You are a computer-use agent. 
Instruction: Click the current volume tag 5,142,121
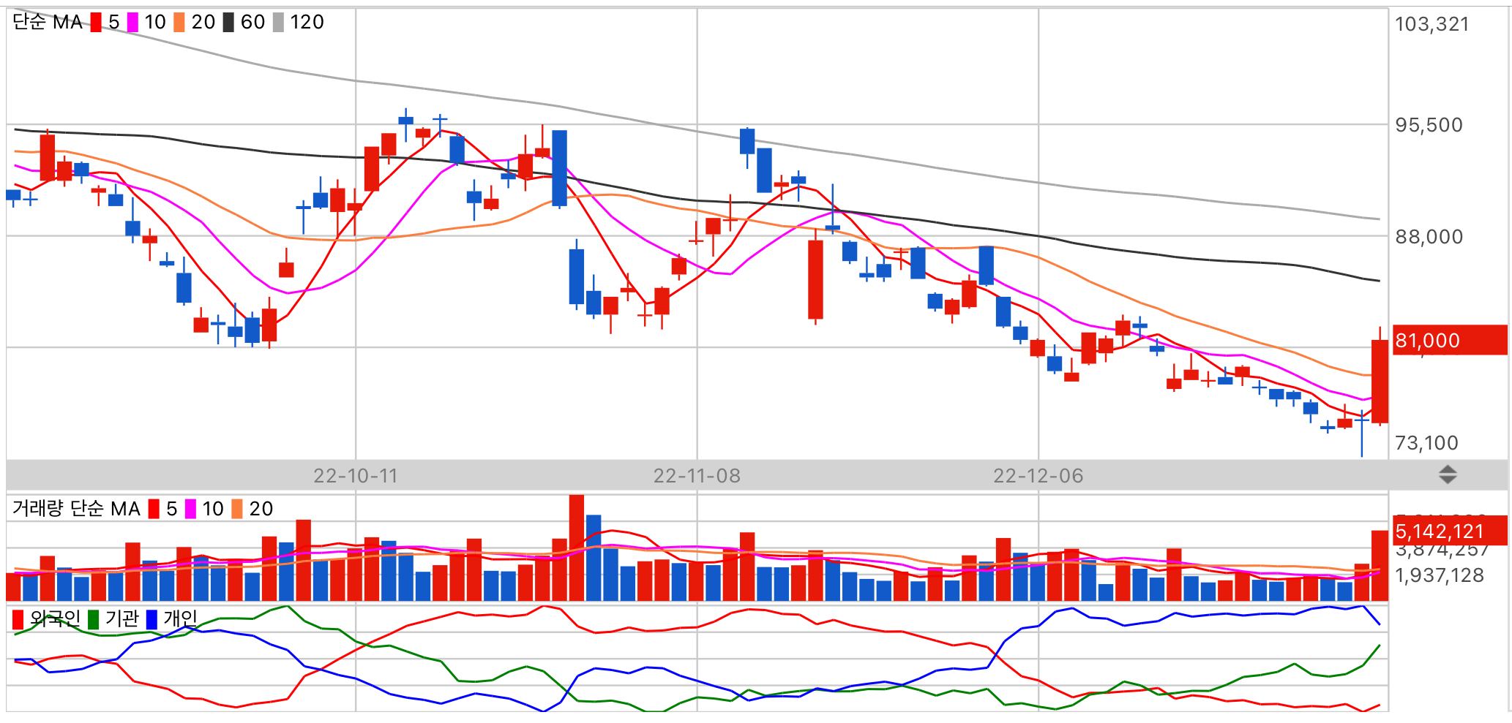(x=1449, y=531)
